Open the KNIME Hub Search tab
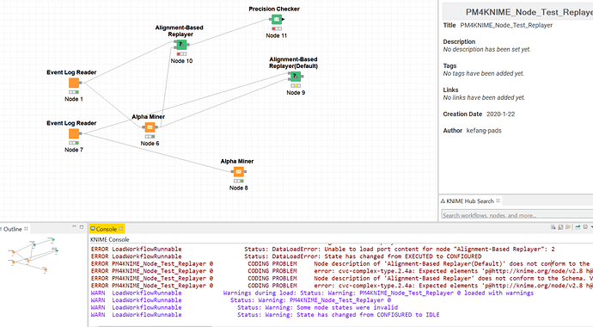This screenshot has height=327, width=593. tap(470, 201)
